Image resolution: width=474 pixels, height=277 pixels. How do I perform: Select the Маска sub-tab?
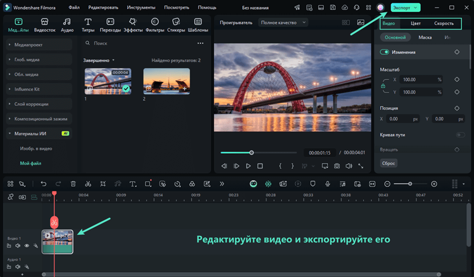[425, 37]
